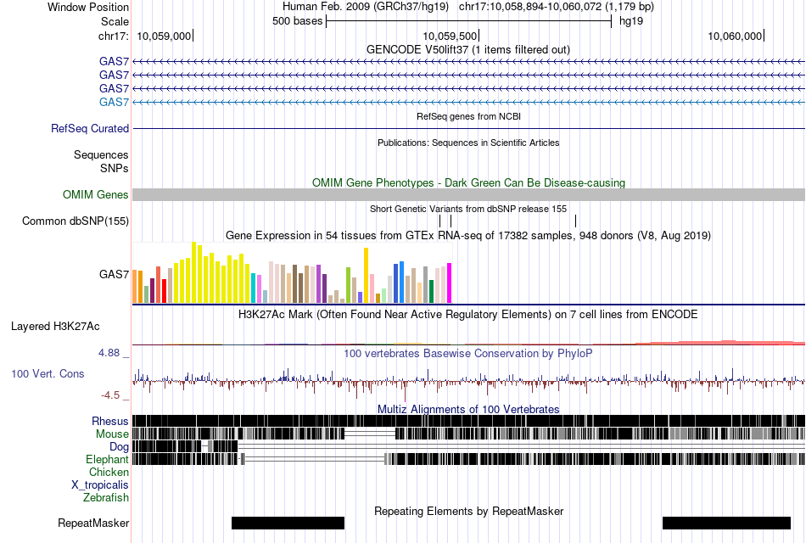Click the 10,059,000 ruler coordinate
The width and height of the screenshot is (806, 543).
tap(164, 36)
